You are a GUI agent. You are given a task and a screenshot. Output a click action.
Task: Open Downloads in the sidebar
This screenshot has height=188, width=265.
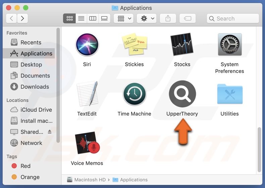pyautogui.click(x=29, y=87)
